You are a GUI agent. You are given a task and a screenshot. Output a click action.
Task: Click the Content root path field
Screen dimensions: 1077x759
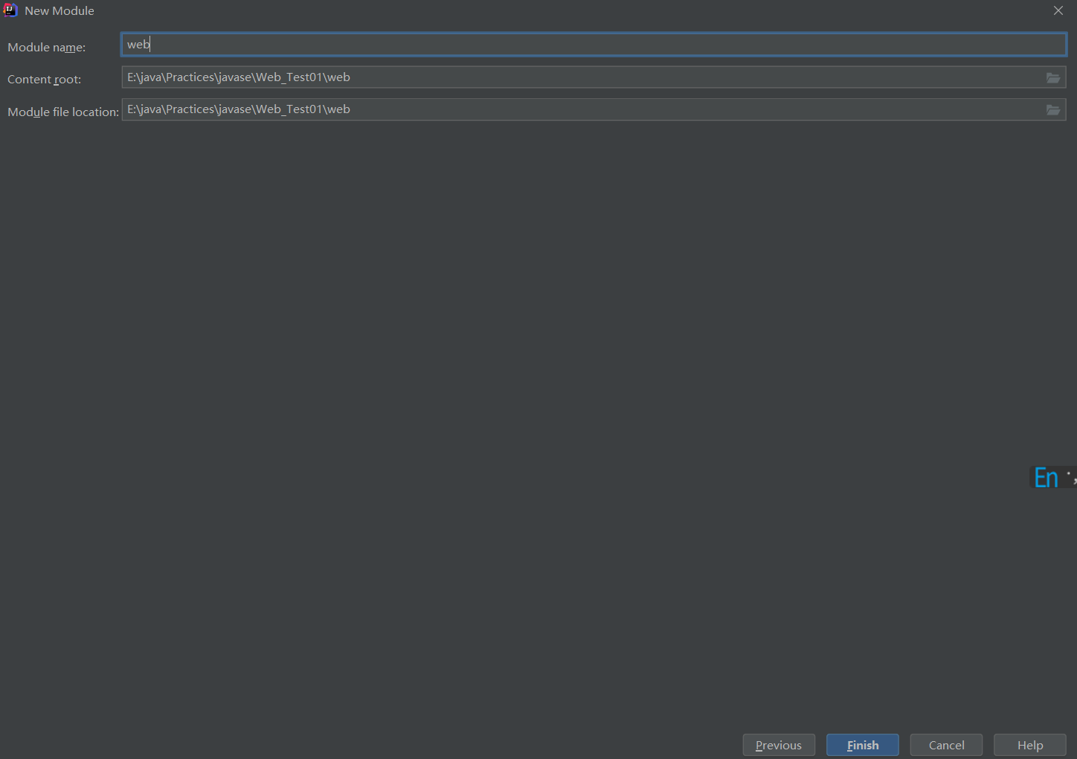(x=594, y=77)
